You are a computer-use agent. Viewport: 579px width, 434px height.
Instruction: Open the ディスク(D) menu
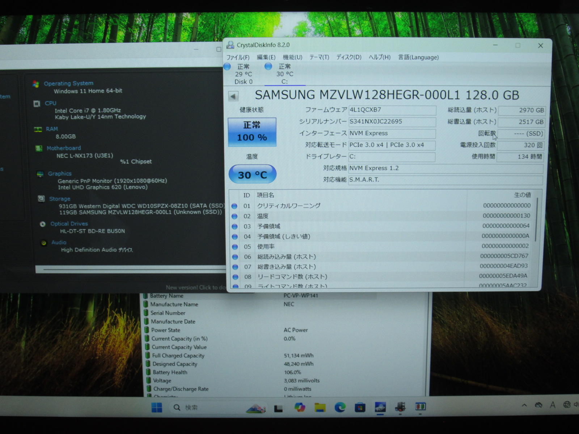(349, 58)
